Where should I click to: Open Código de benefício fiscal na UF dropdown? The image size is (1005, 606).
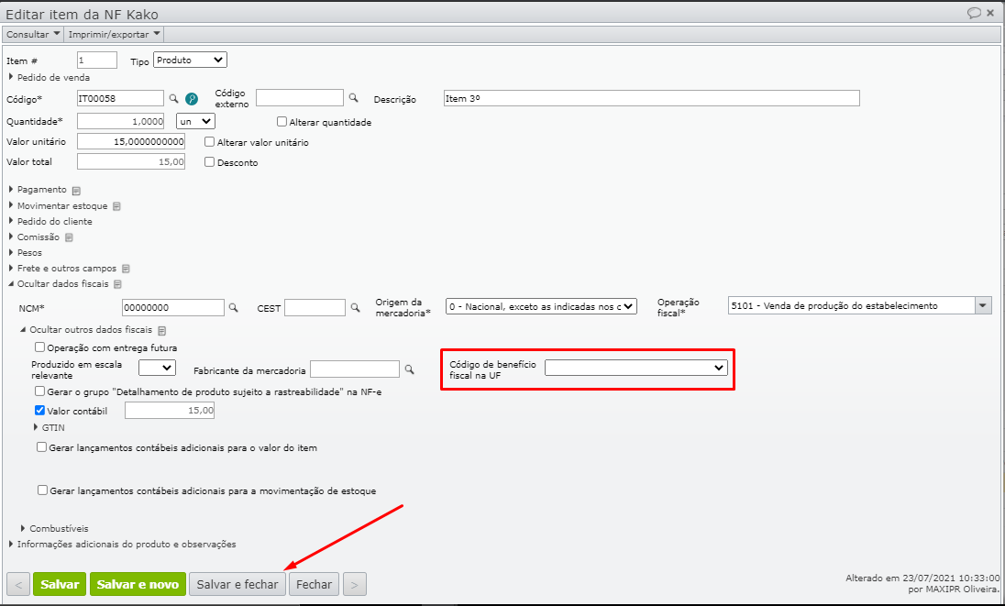coord(635,368)
